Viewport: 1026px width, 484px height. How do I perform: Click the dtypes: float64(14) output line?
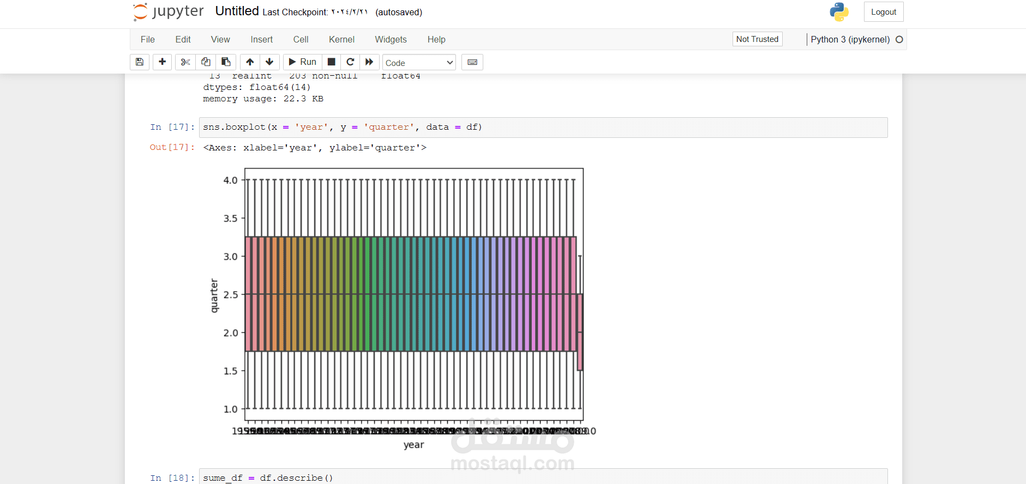(x=256, y=87)
